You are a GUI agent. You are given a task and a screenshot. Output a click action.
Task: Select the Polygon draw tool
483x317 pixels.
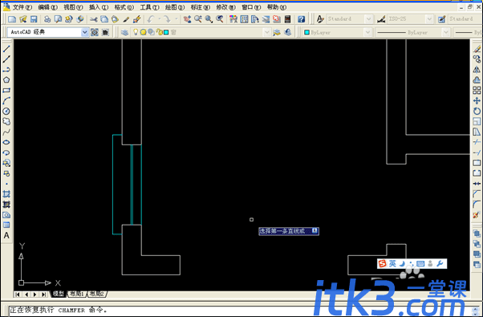pos(6,80)
